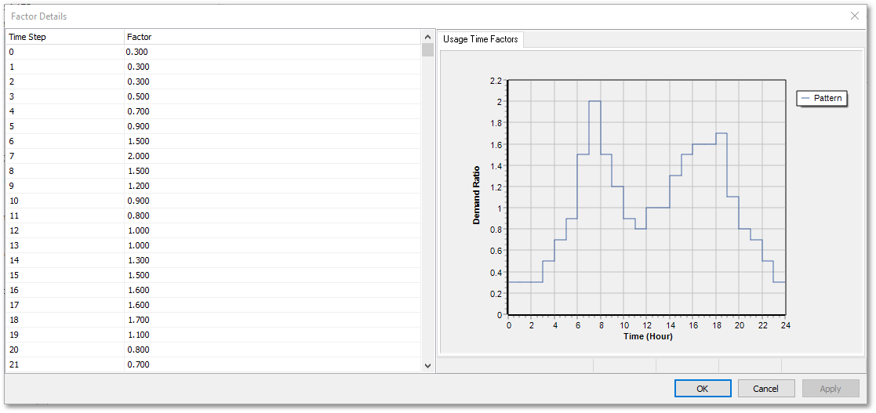
Task: Select factor 0.500 at time step 3
Action: (272, 96)
